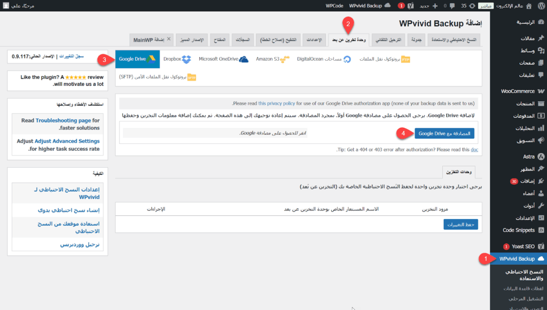Viewport: 547px width, 310px height.
Task: Open the MainWP tab
Action: 149,40
